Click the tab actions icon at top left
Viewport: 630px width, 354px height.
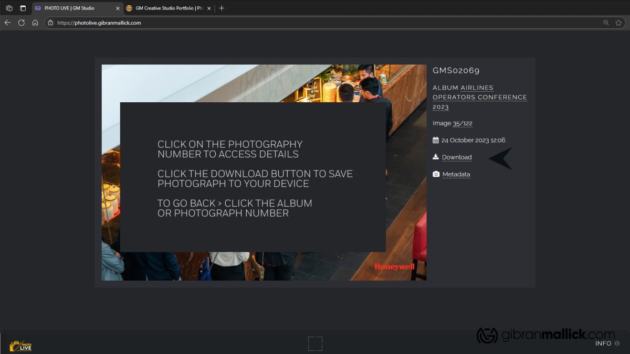point(8,8)
